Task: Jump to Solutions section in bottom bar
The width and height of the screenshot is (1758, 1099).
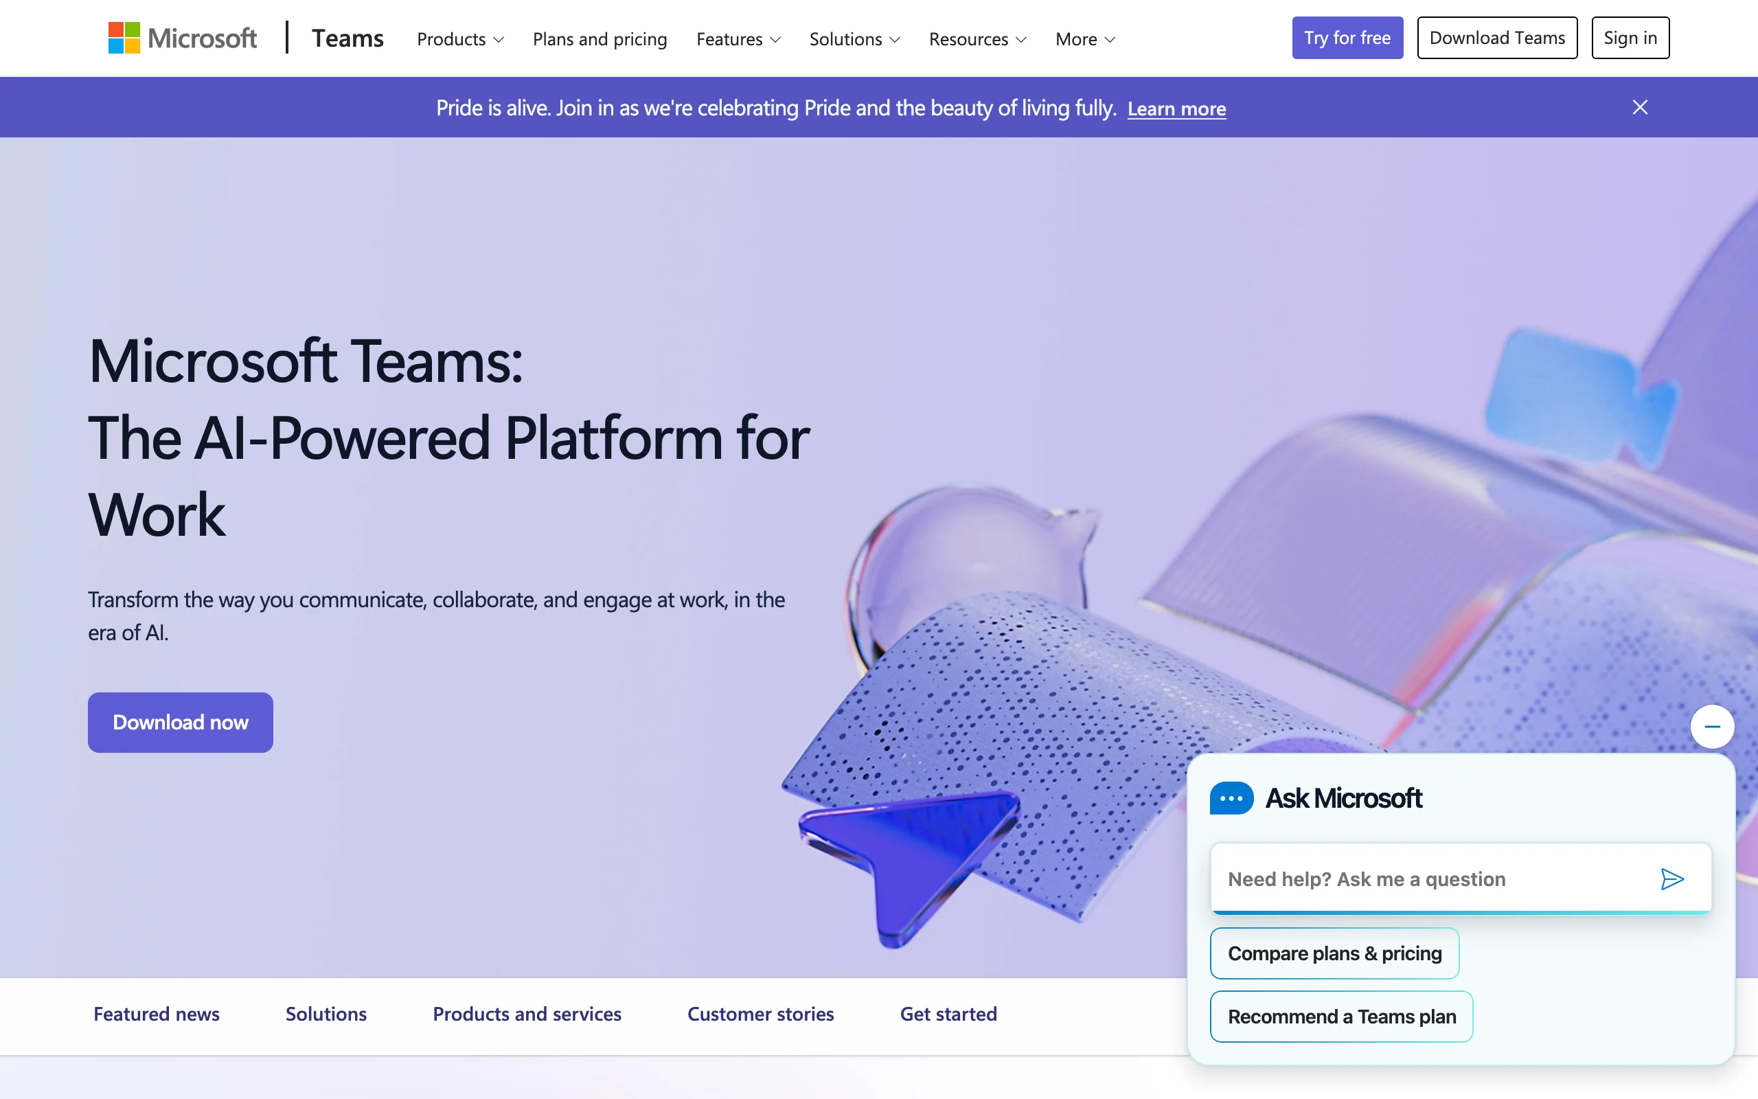Action: 326,1014
